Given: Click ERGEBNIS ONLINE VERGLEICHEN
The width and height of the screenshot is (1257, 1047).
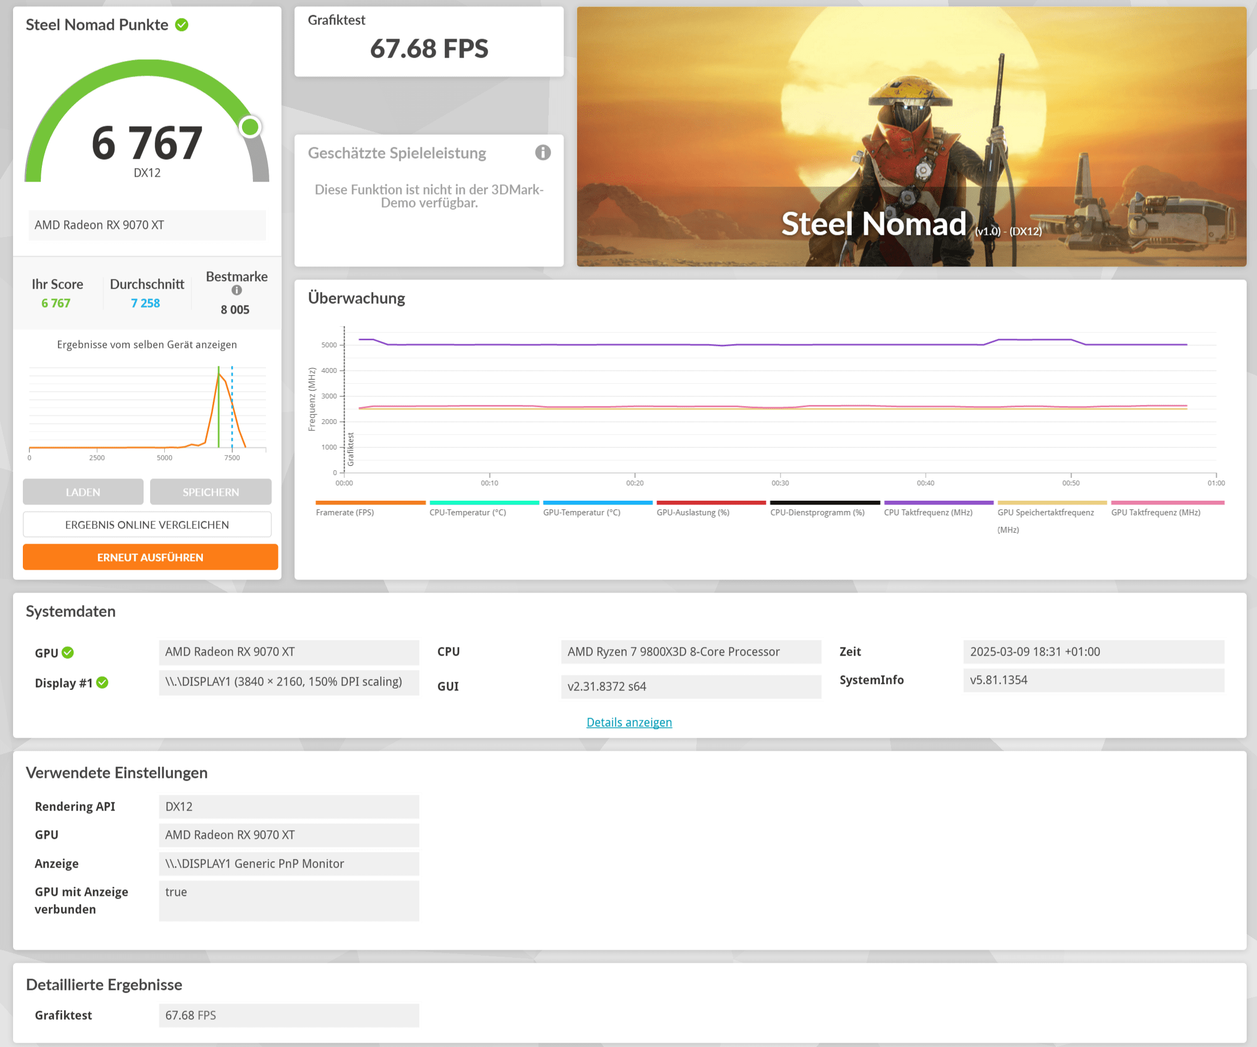Looking at the screenshot, I should point(147,525).
